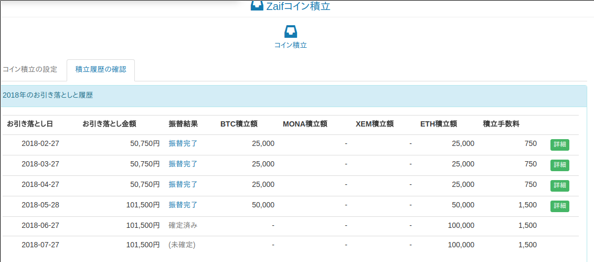This screenshot has height=262, width=594.
Task: Click the コイン積立 link under the icon
Action: (291, 46)
